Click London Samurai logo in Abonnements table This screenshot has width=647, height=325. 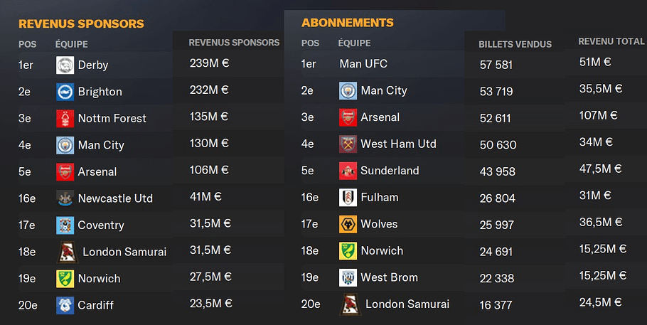tap(351, 304)
